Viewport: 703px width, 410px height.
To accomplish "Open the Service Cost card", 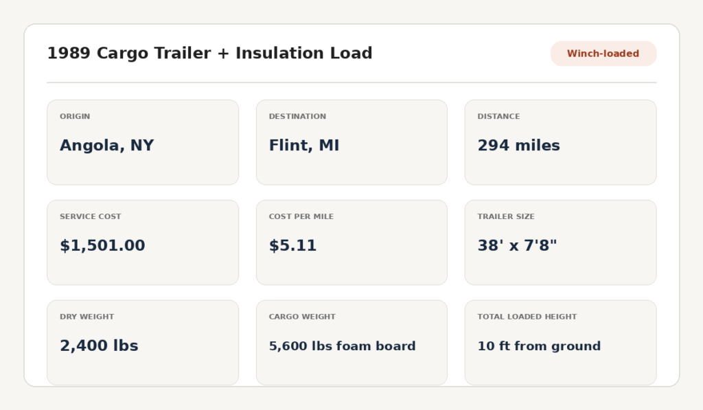I will [x=143, y=242].
